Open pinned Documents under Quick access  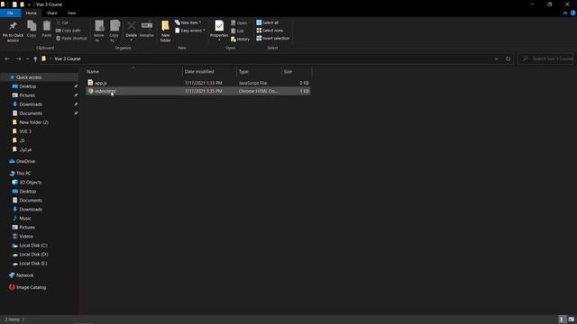(31, 113)
